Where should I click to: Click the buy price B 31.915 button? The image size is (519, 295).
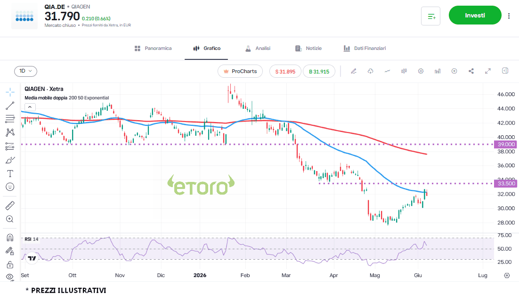point(319,72)
